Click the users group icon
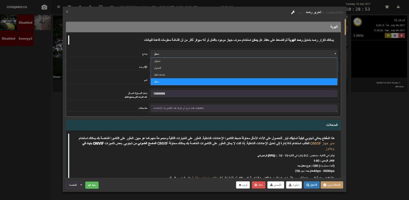The width and height of the screenshot is (409, 200). pyautogui.click(x=387, y=7)
